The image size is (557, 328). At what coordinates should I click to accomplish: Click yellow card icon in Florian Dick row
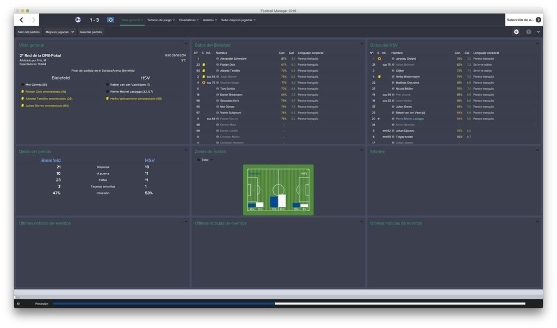(203, 65)
